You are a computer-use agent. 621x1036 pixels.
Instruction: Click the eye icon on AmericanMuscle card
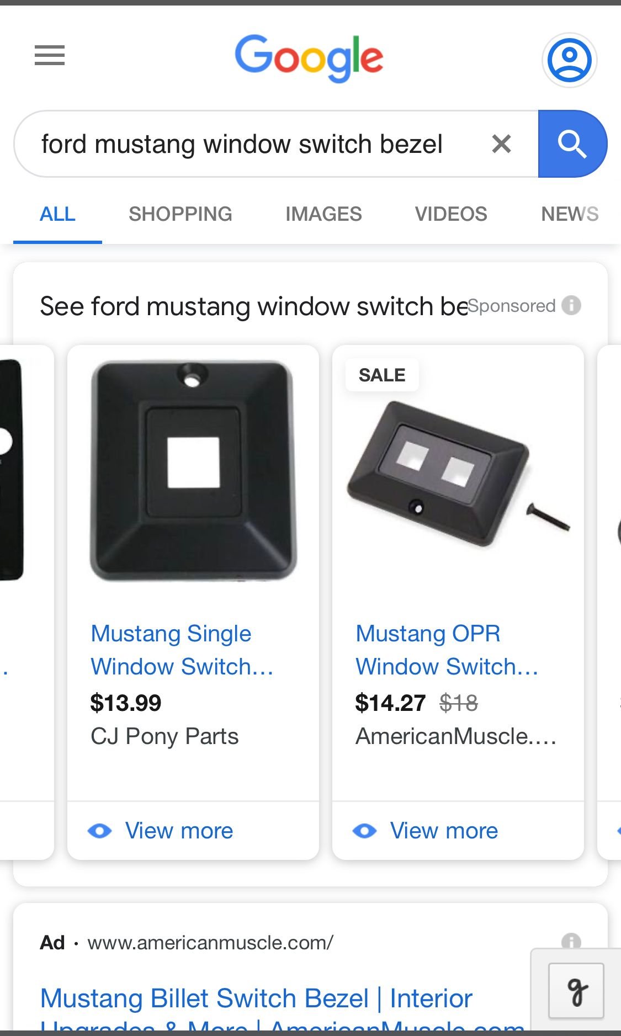point(367,831)
